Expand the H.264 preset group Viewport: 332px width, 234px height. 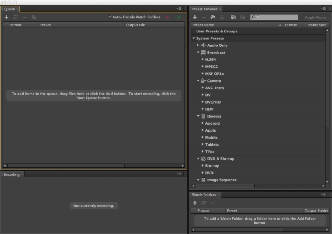pyautogui.click(x=203, y=59)
